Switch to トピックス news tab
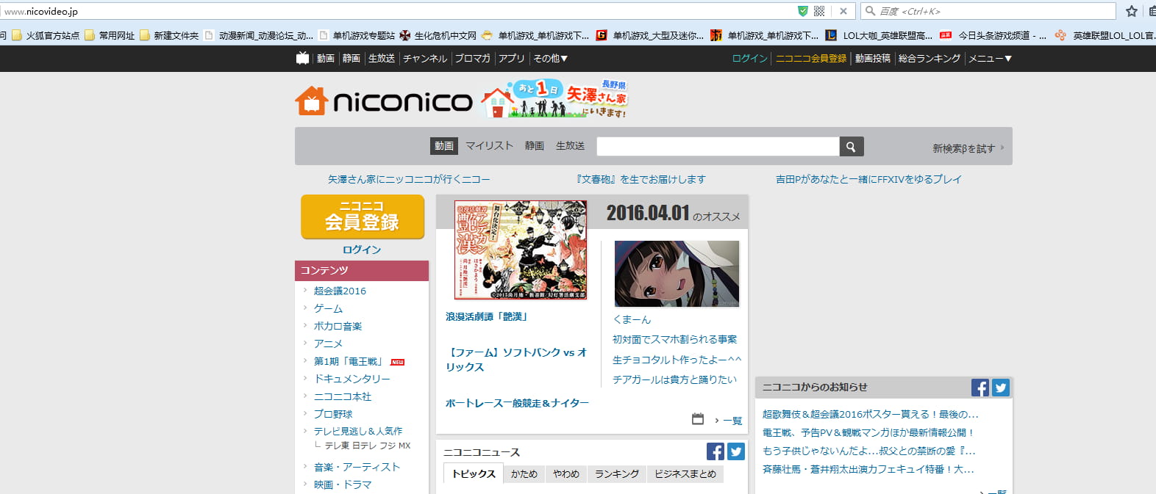The height and width of the screenshot is (494, 1156). coord(474,473)
